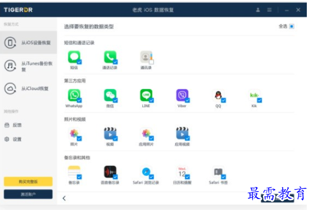Open 设置 settings in sidebar

13,139
